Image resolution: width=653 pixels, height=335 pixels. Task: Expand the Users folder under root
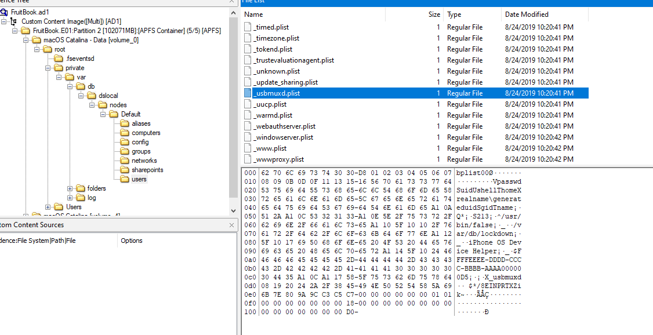click(48, 207)
